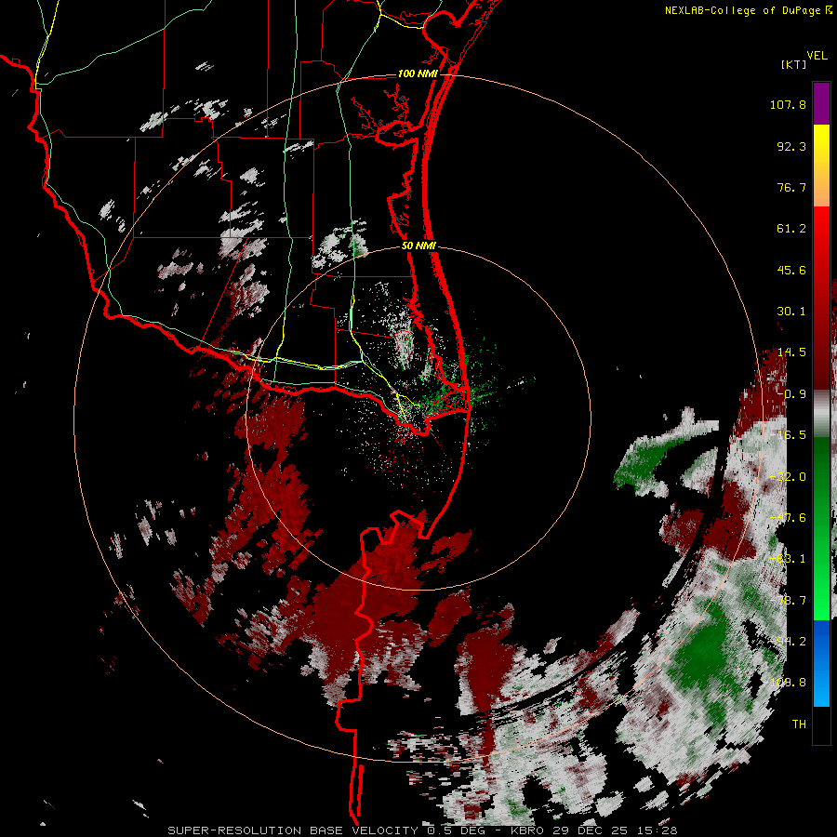Image resolution: width=837 pixels, height=837 pixels.
Task: Select the 100 NMI range ring label
Action: coord(418,73)
